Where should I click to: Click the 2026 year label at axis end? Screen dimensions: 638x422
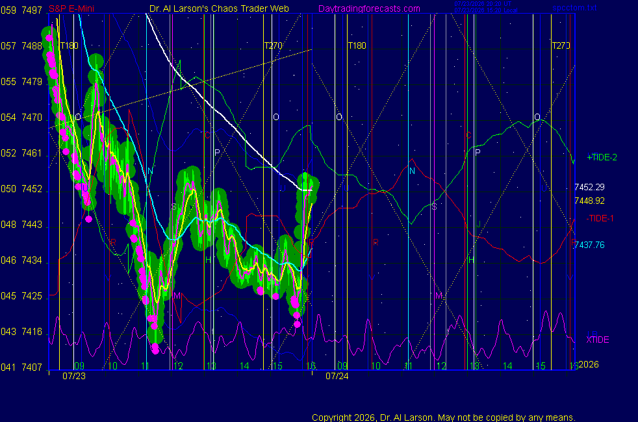coord(589,364)
